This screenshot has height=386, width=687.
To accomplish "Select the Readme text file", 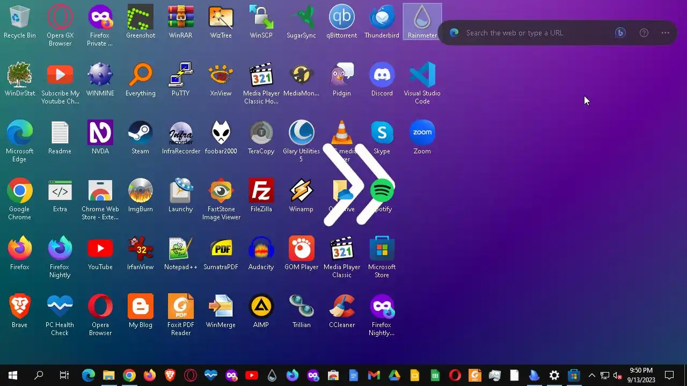I will [x=60, y=138].
